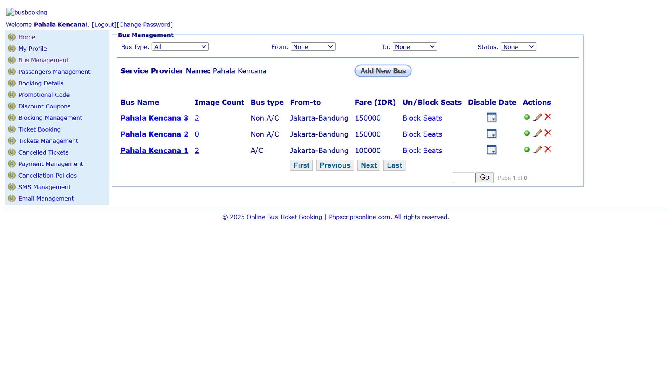Select Passangers Management menu item
The width and height of the screenshot is (671, 377).
(55, 72)
